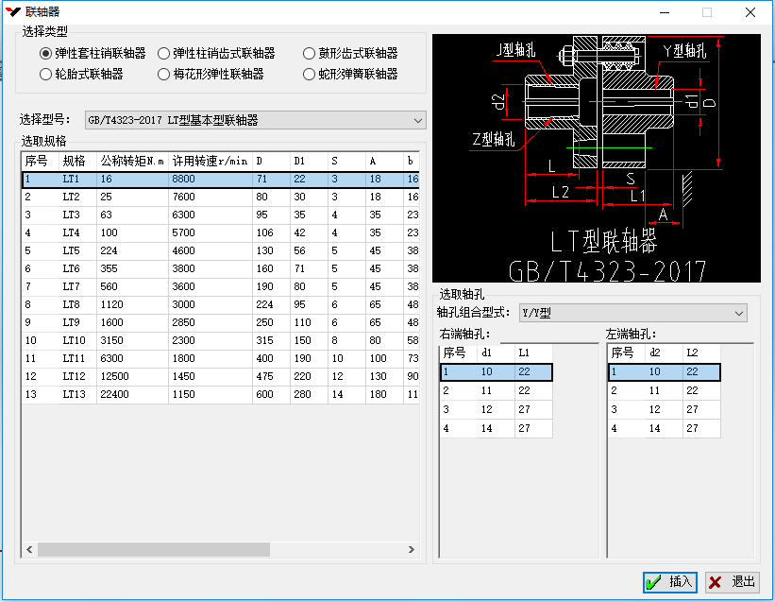Select 轮胎式联轴器 radio option

tap(45, 74)
